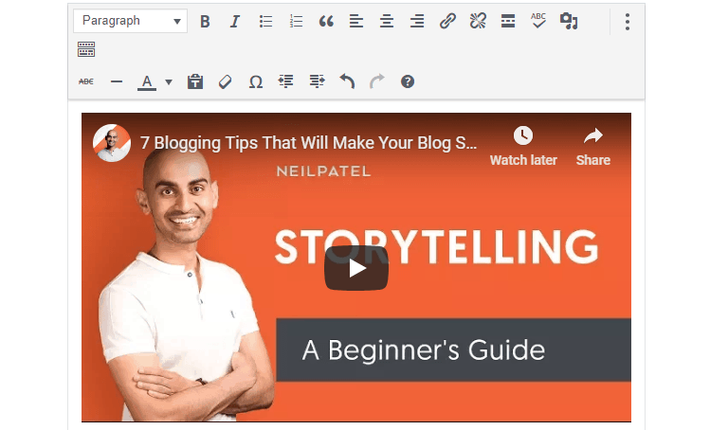
Task: Open the text color picker arrow
Action: (x=169, y=82)
